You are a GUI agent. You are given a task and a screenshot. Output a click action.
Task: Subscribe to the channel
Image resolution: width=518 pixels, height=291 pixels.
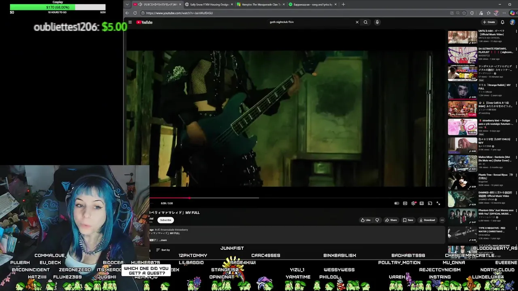point(166,220)
